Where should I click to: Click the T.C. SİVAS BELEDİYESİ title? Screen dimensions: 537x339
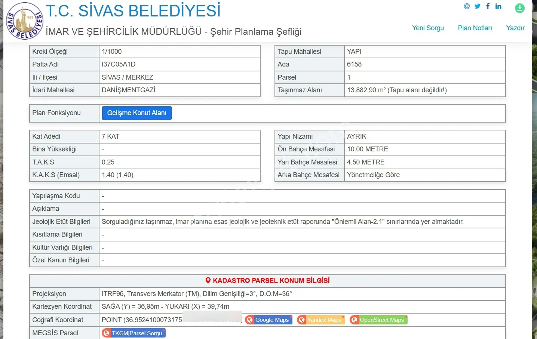pos(133,11)
